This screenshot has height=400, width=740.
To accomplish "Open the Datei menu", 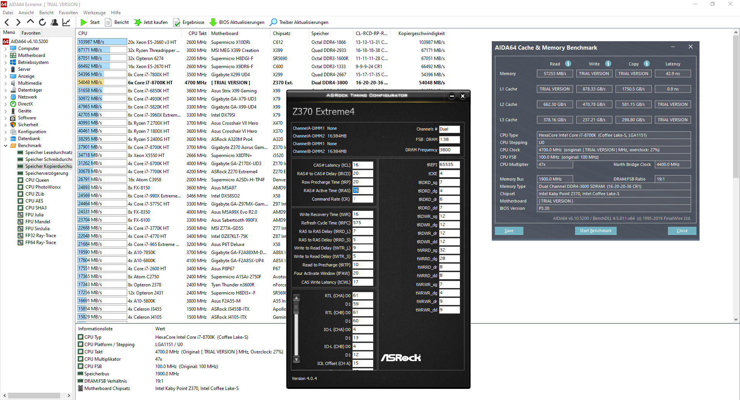I will (x=8, y=13).
